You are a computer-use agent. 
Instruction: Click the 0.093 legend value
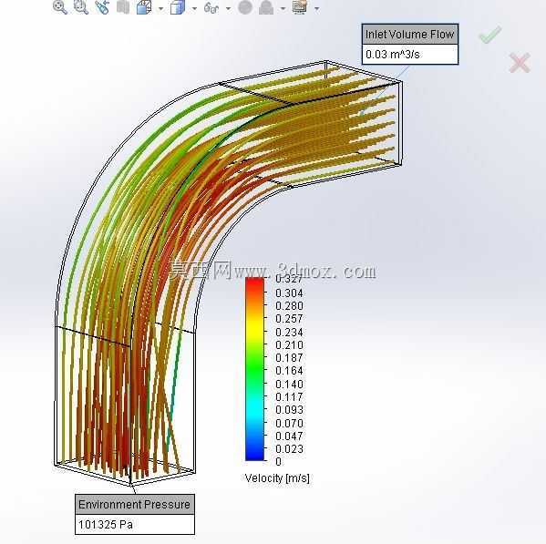(x=289, y=410)
